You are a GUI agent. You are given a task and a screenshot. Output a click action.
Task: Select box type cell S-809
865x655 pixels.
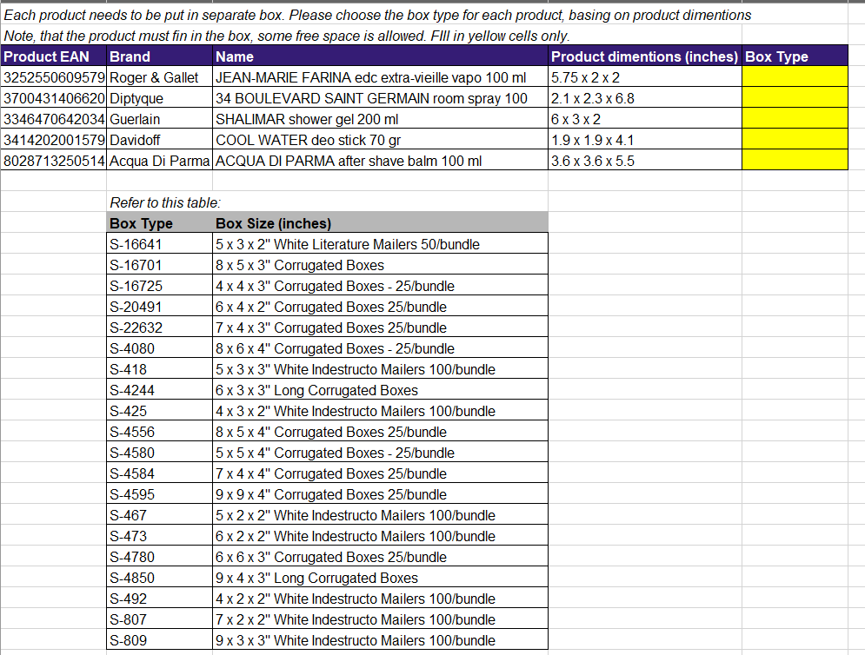(159, 640)
